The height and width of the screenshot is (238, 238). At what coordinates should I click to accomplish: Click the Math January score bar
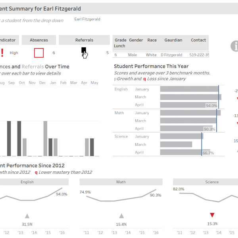click(190, 113)
